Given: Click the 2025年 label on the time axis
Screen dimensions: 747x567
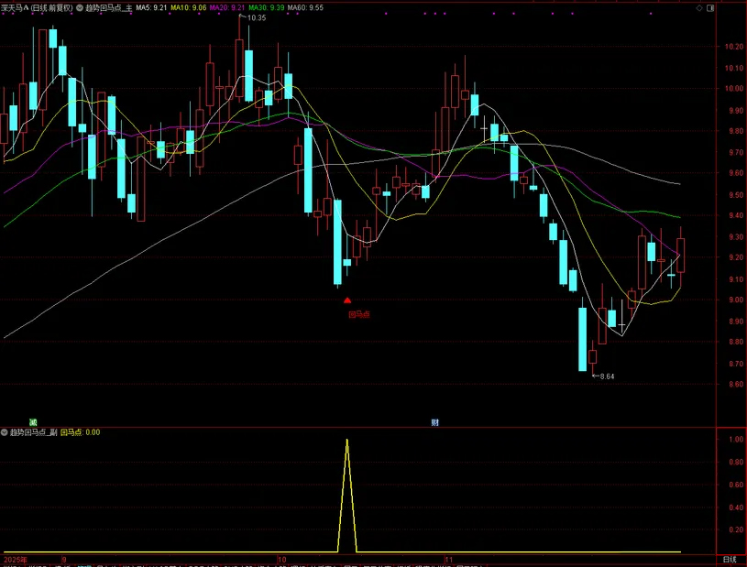Looking at the screenshot, I should click(x=16, y=559).
